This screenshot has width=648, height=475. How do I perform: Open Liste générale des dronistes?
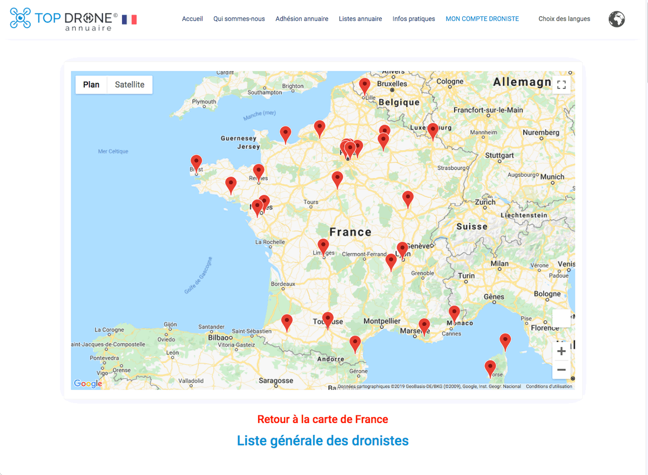pyautogui.click(x=322, y=440)
